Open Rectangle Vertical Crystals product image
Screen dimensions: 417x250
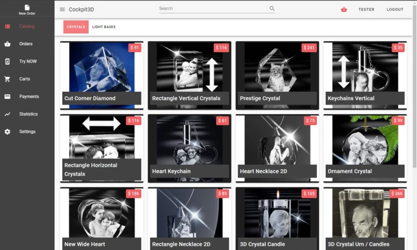click(x=189, y=75)
